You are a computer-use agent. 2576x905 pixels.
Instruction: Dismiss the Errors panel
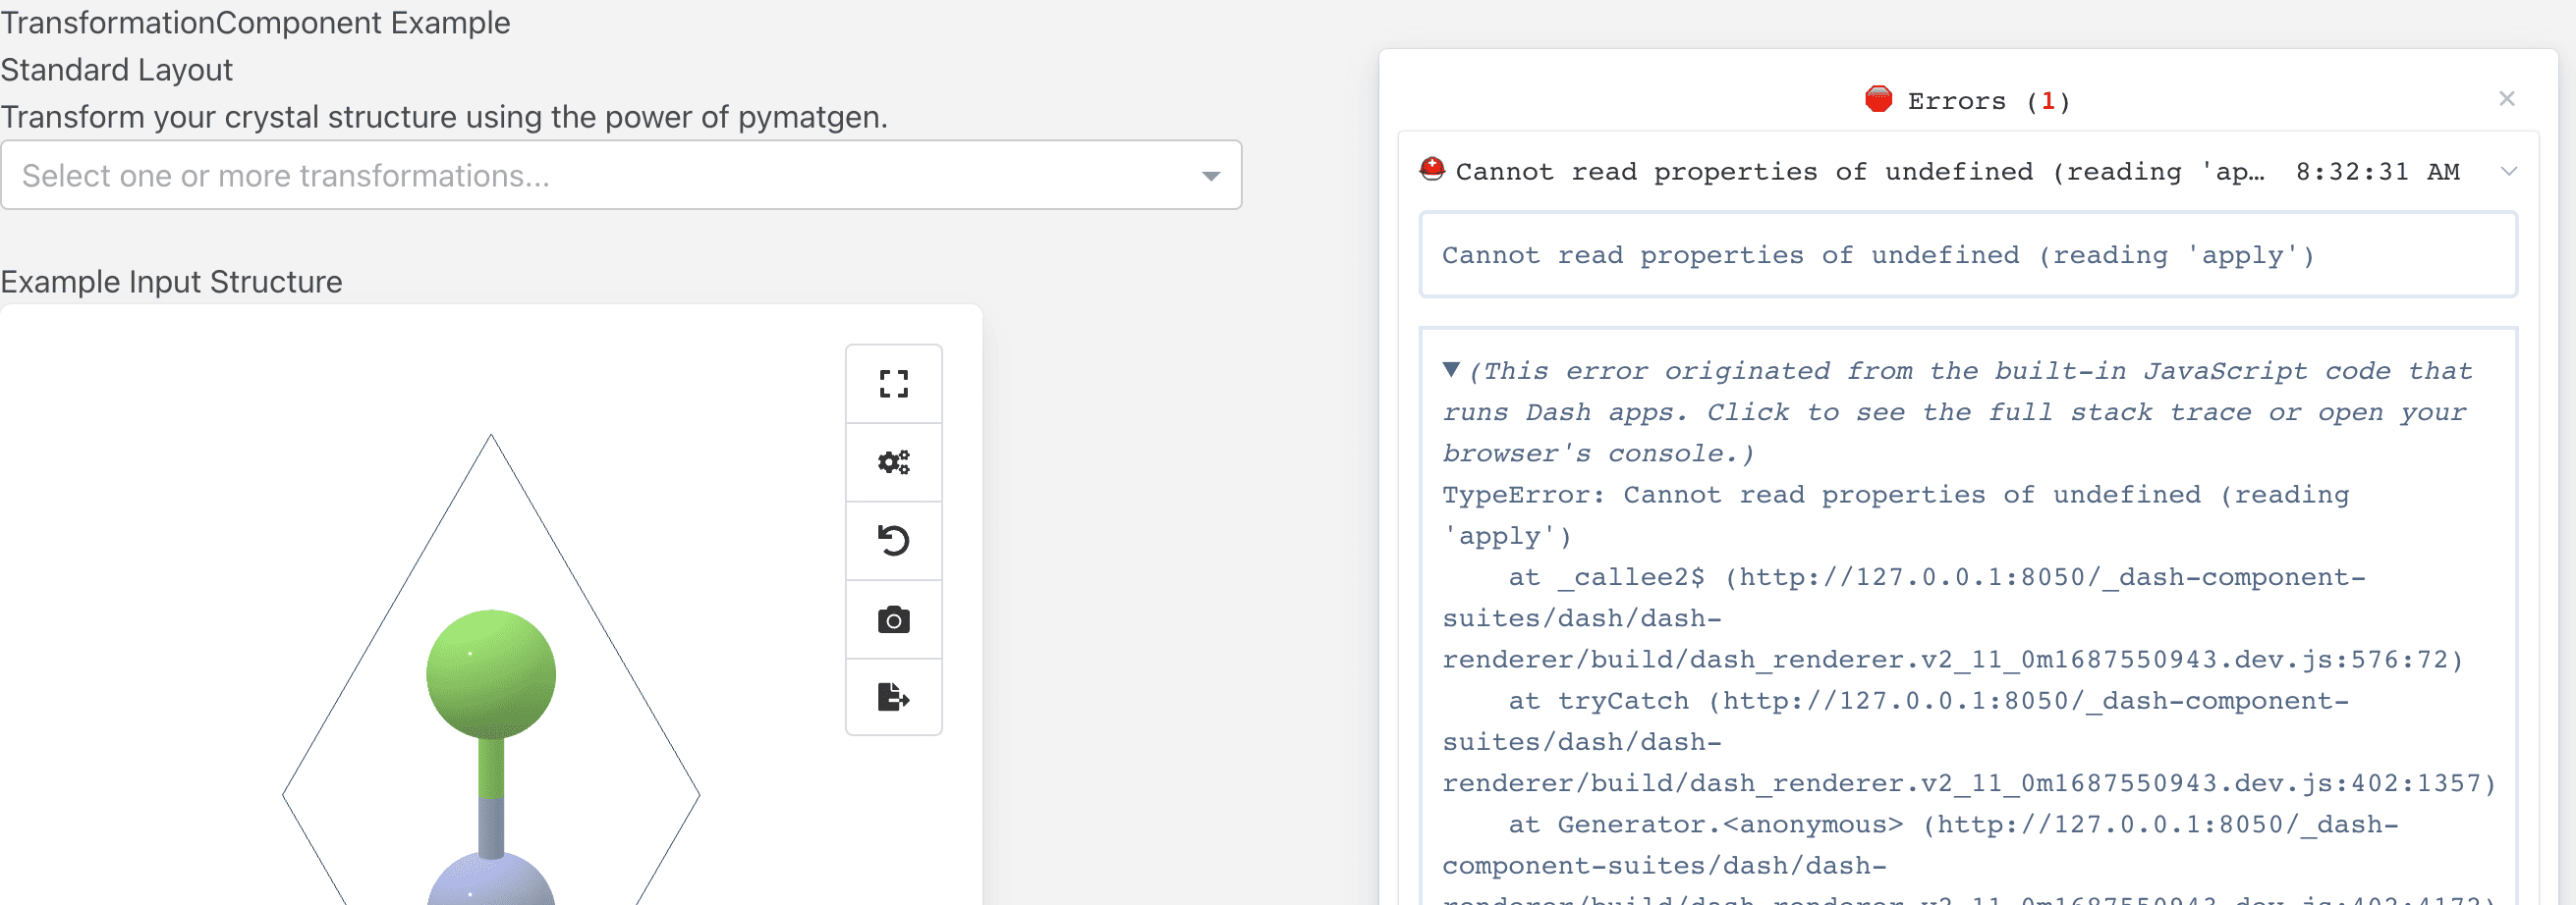(x=2507, y=98)
